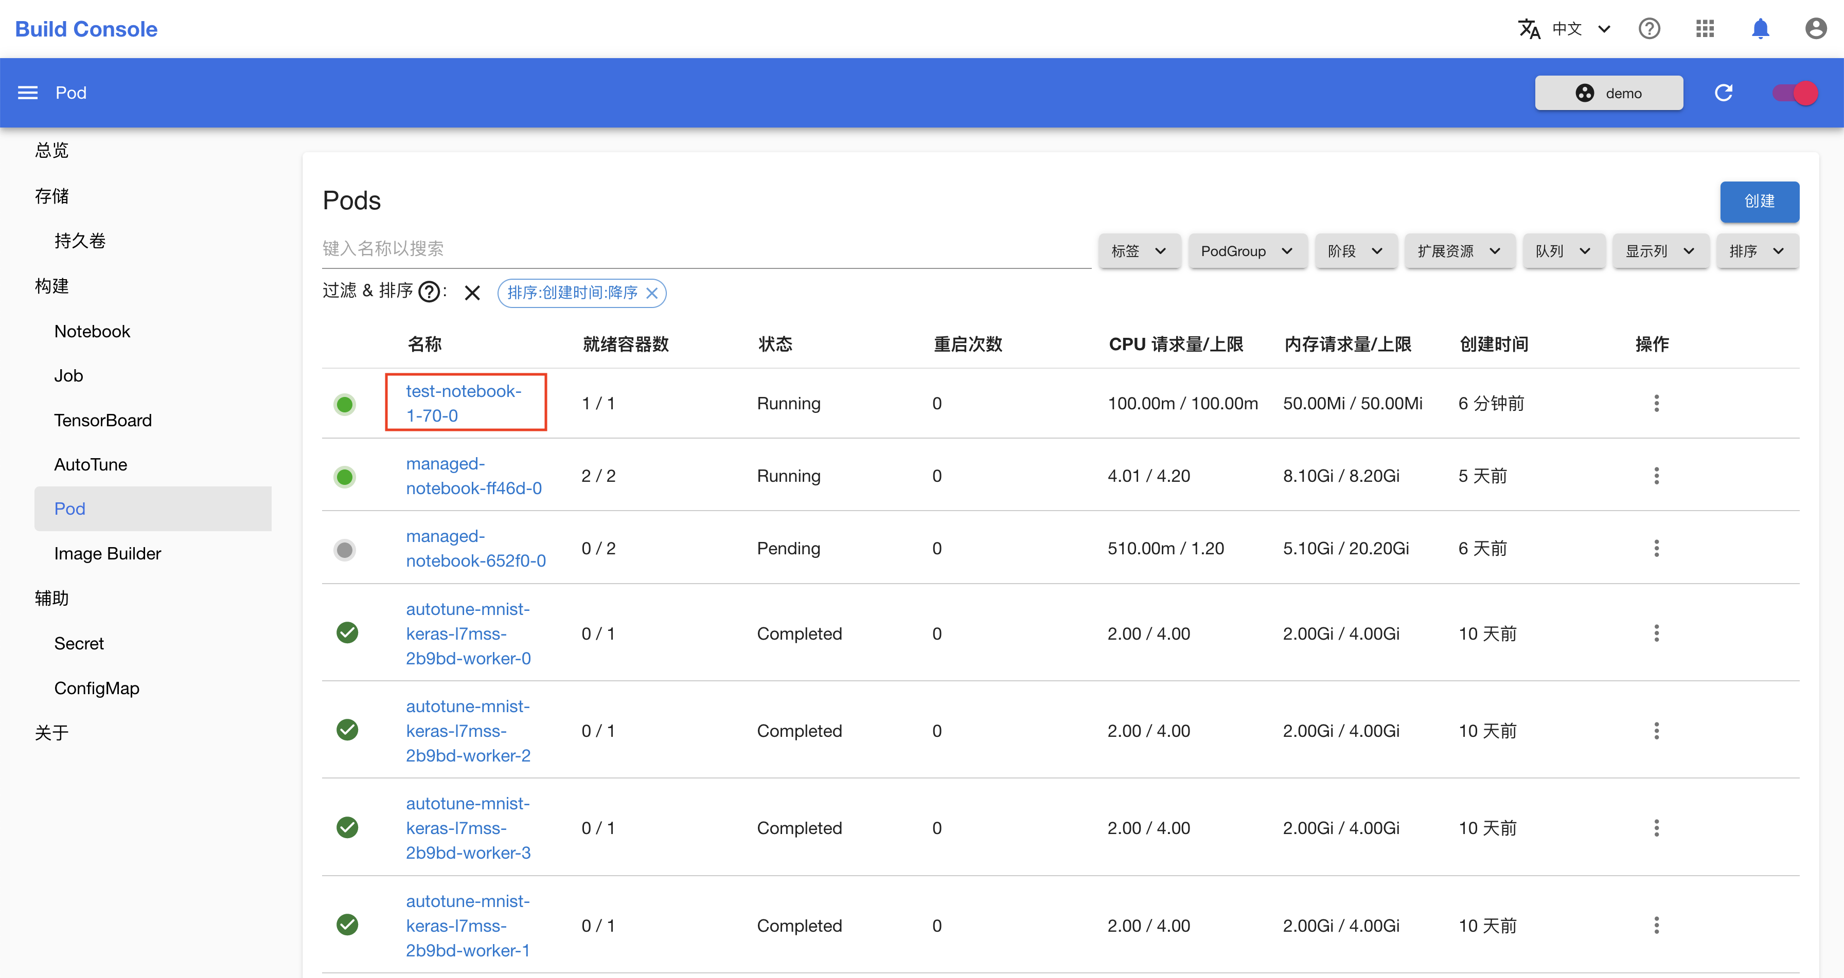Select 持久卷 in the sidebar

(80, 241)
